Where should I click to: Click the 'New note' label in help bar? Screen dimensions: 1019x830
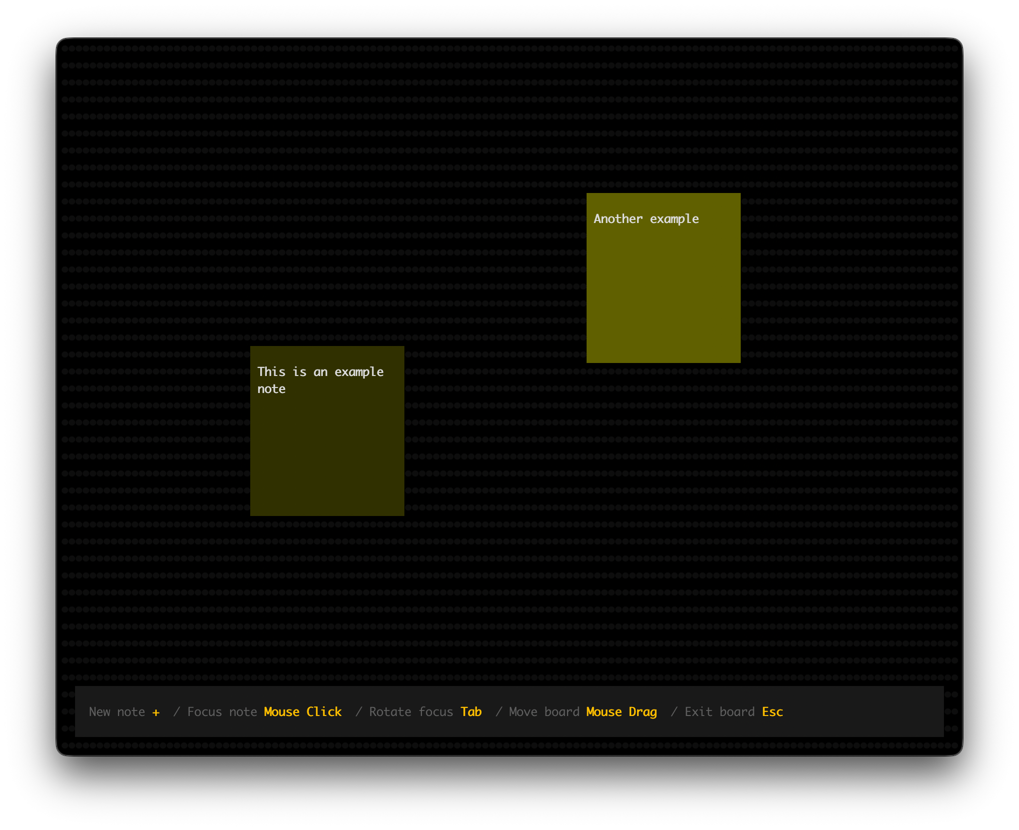(x=117, y=711)
